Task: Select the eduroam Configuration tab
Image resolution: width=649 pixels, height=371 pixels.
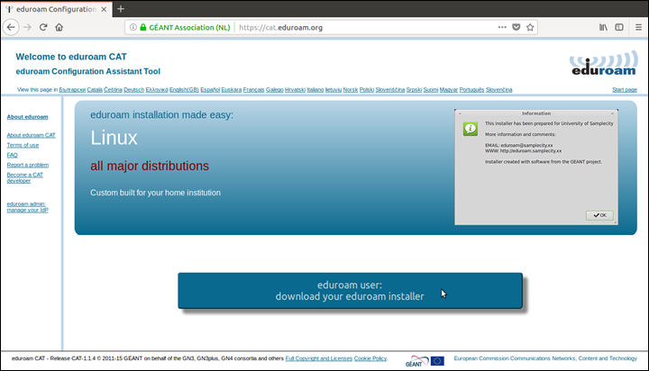Action: pyautogui.click(x=56, y=9)
